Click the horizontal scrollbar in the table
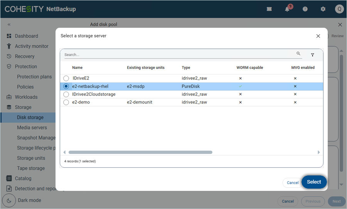This screenshot has width=347, height=209. click(140, 152)
